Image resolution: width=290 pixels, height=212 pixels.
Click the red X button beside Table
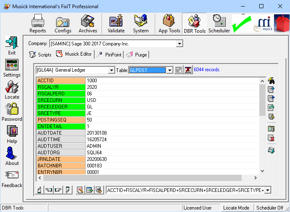tap(188, 70)
